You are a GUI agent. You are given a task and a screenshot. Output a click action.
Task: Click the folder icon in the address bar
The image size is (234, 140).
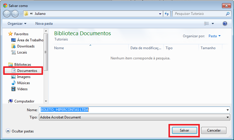pyautogui.click(x=26, y=14)
